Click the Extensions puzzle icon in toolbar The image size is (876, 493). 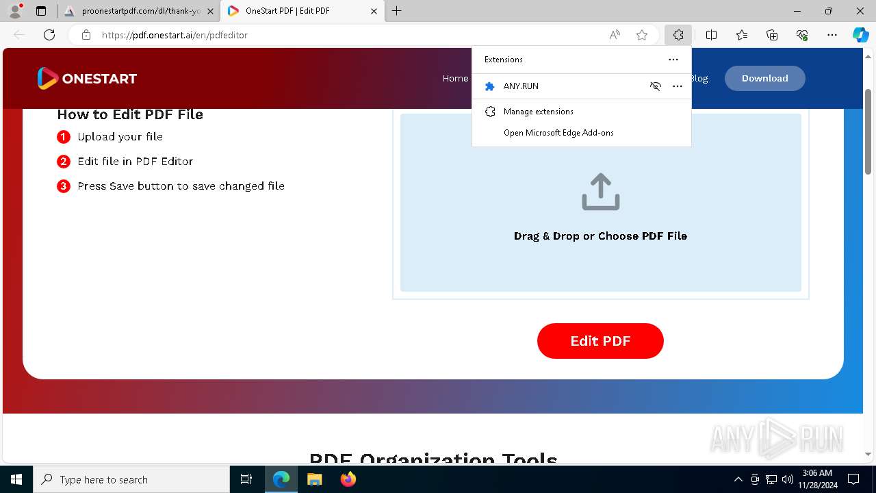click(x=678, y=35)
